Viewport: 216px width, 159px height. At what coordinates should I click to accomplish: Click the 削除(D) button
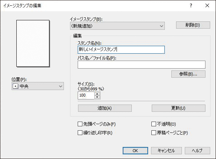pyautogui.click(x=193, y=25)
